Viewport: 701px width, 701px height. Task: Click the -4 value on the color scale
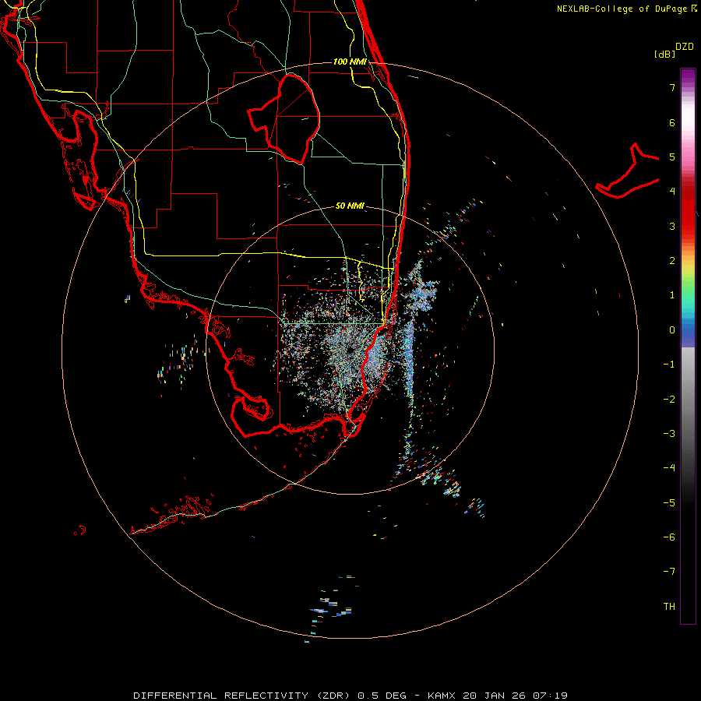pos(669,467)
